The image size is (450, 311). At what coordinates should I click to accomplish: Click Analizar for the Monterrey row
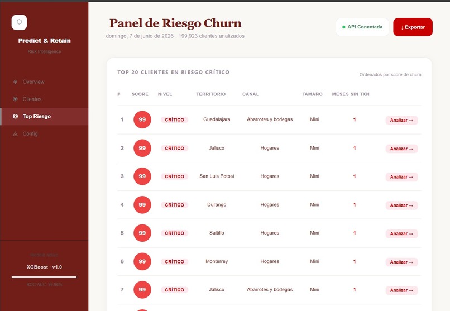tap(401, 262)
